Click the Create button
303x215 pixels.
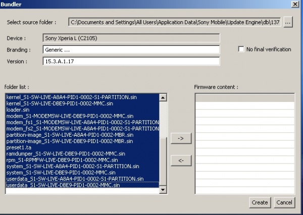click(x=260, y=202)
